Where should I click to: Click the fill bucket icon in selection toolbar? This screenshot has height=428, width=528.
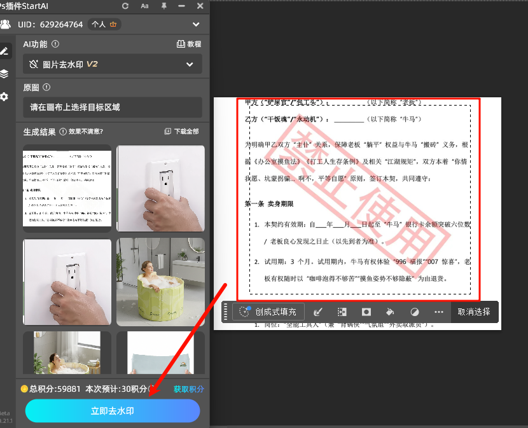pyautogui.click(x=391, y=312)
